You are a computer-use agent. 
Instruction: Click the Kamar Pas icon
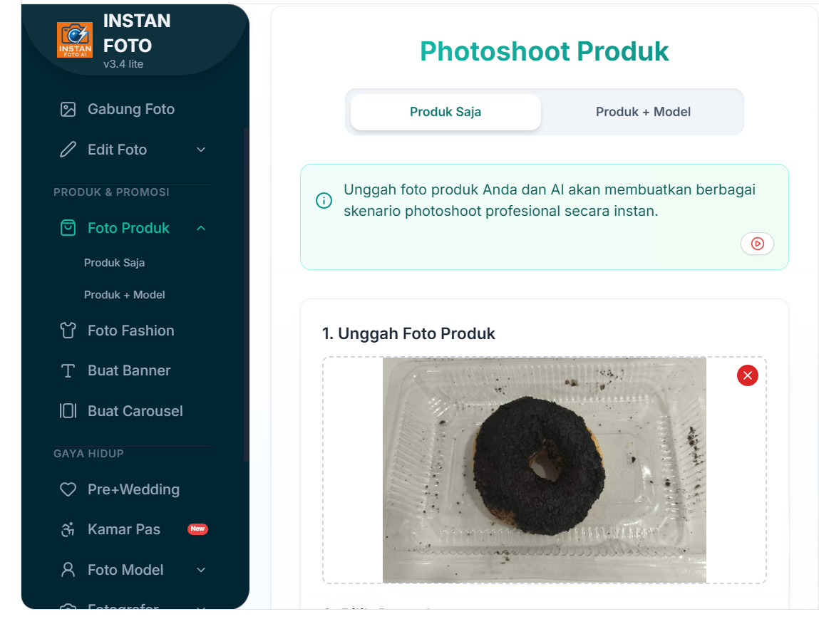(68, 529)
